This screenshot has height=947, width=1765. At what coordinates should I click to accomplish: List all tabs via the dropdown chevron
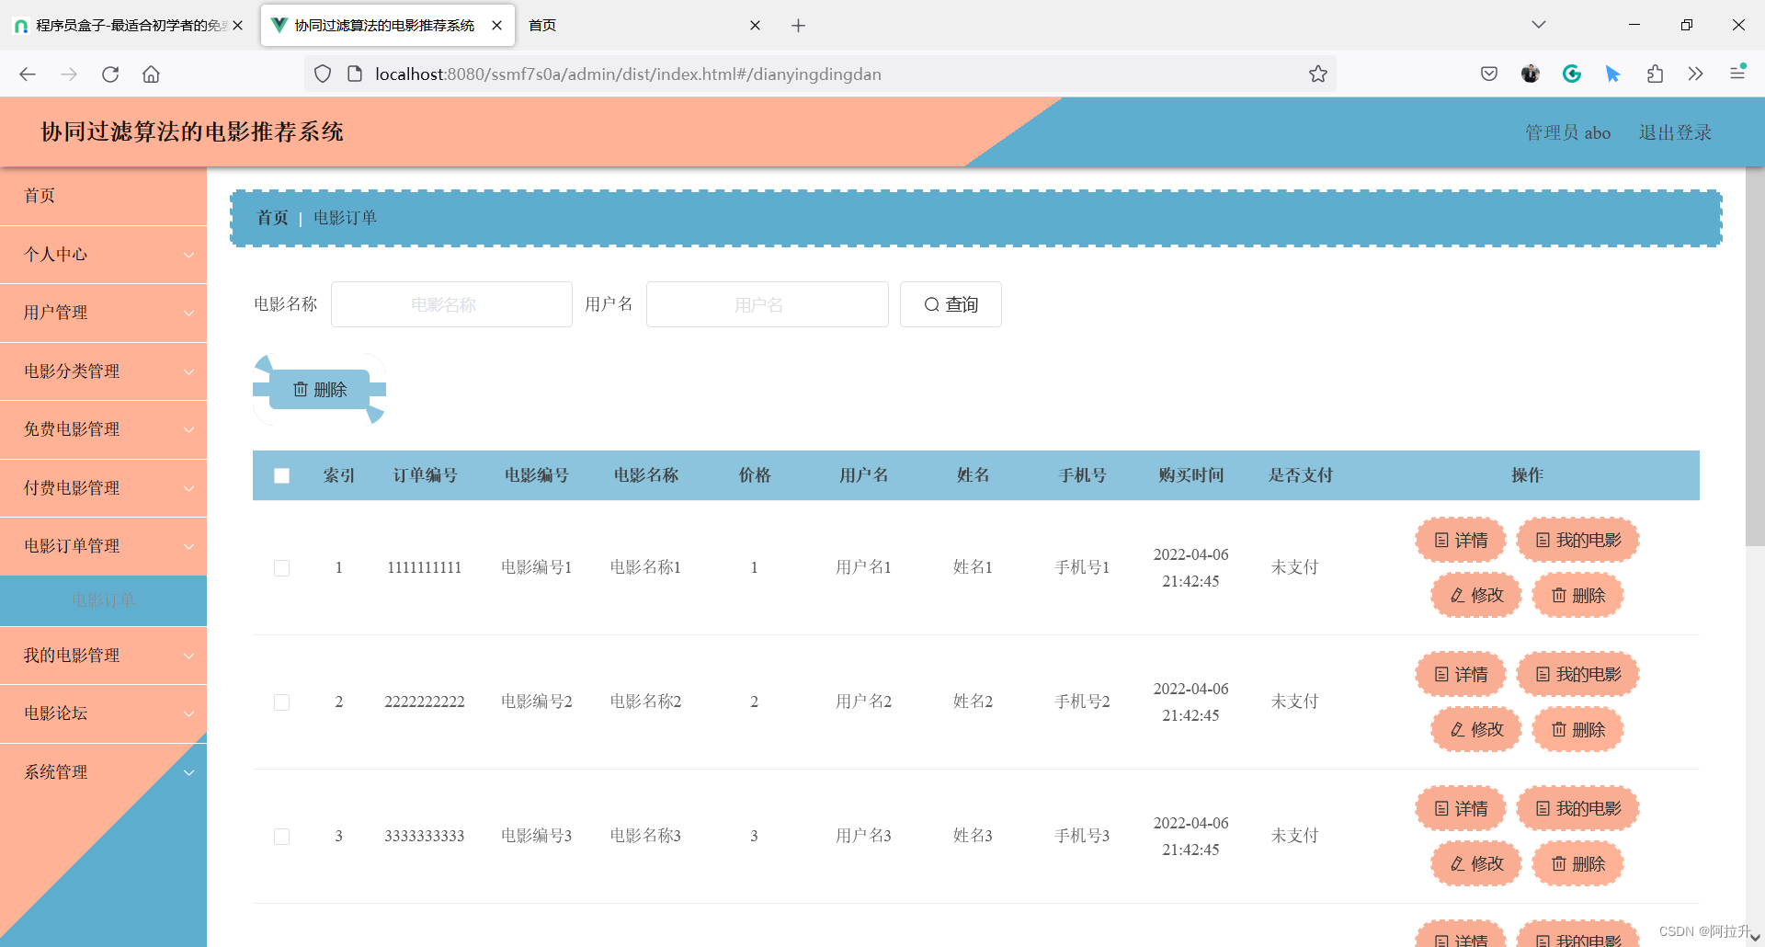1539,25
